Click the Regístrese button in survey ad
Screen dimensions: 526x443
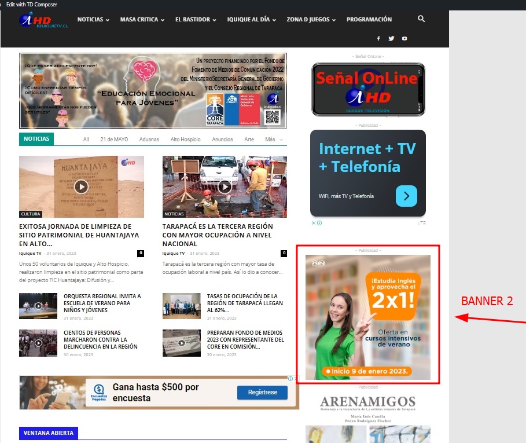pyautogui.click(x=262, y=393)
